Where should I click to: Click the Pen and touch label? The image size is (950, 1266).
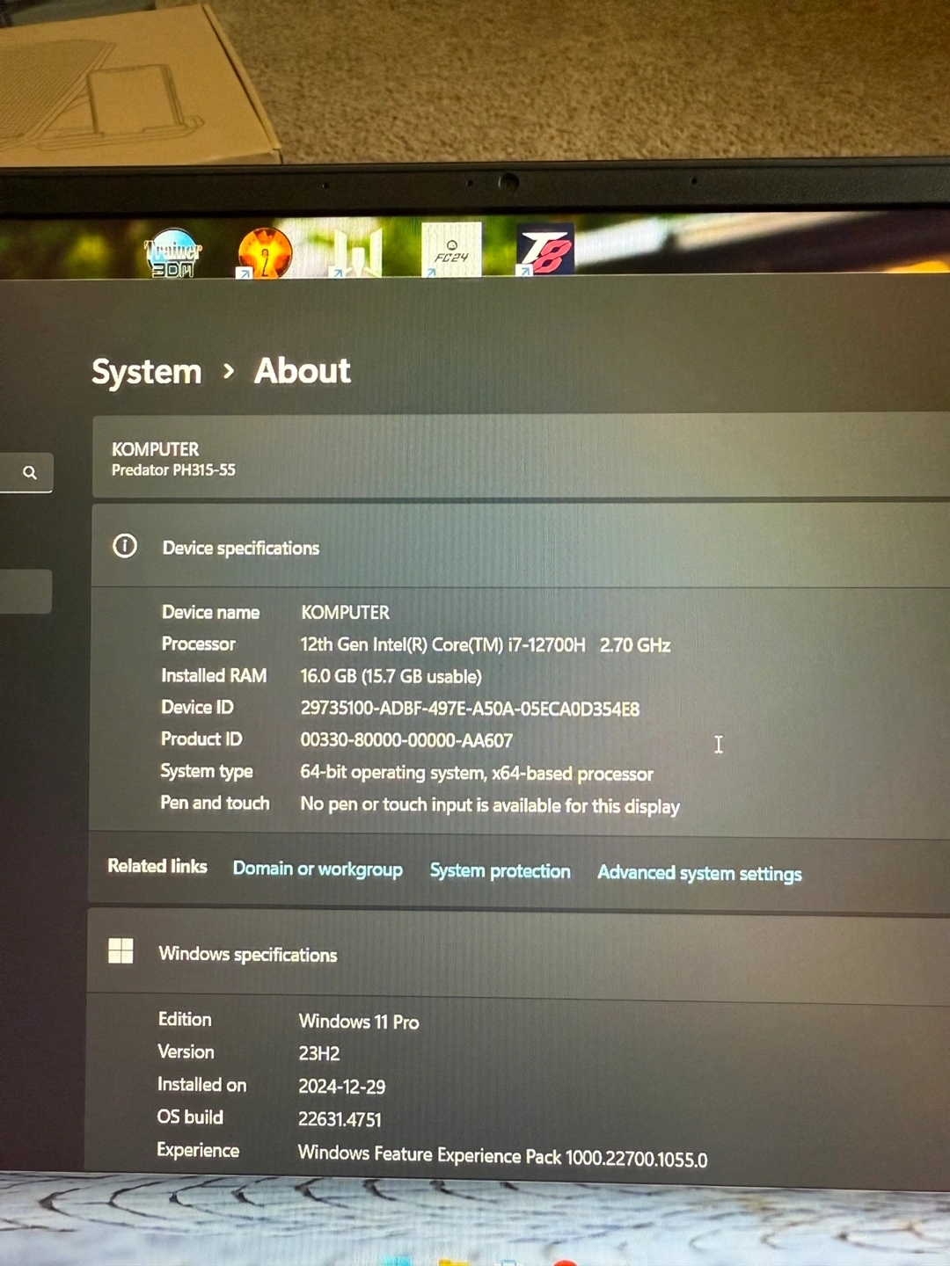215,803
